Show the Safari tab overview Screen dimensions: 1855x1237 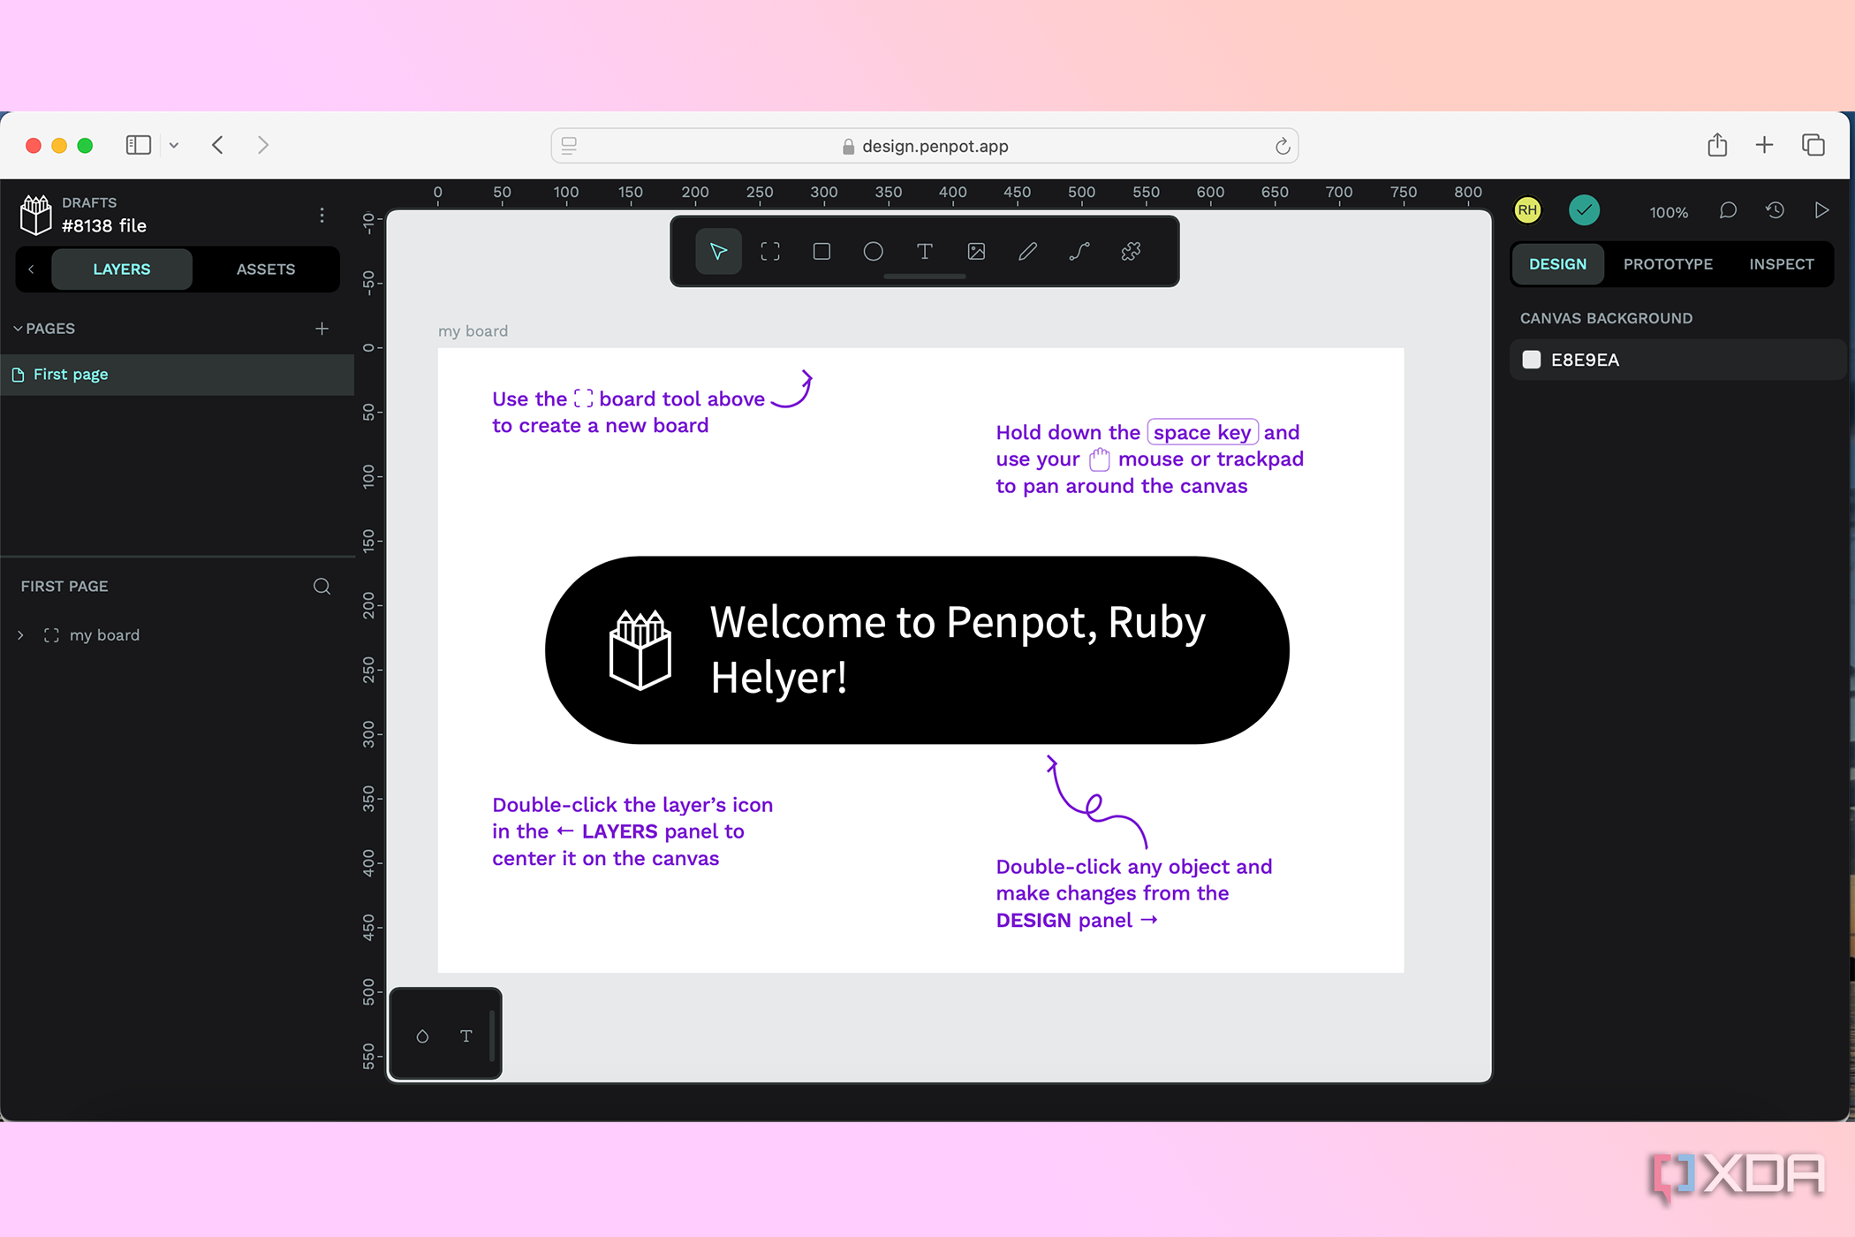pos(1813,145)
